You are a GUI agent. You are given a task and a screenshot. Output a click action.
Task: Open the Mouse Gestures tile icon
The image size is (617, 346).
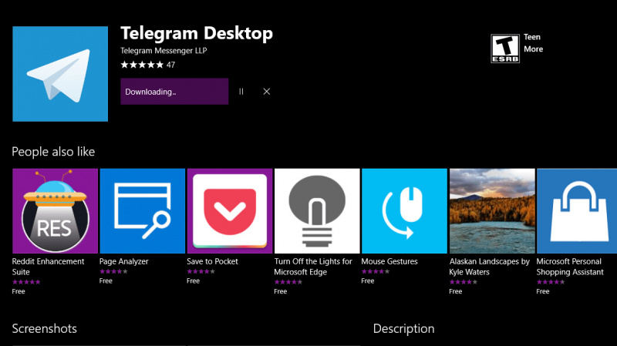[x=404, y=211]
